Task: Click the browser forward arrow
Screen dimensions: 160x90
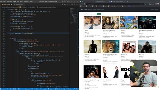Action: (x=82, y=4)
